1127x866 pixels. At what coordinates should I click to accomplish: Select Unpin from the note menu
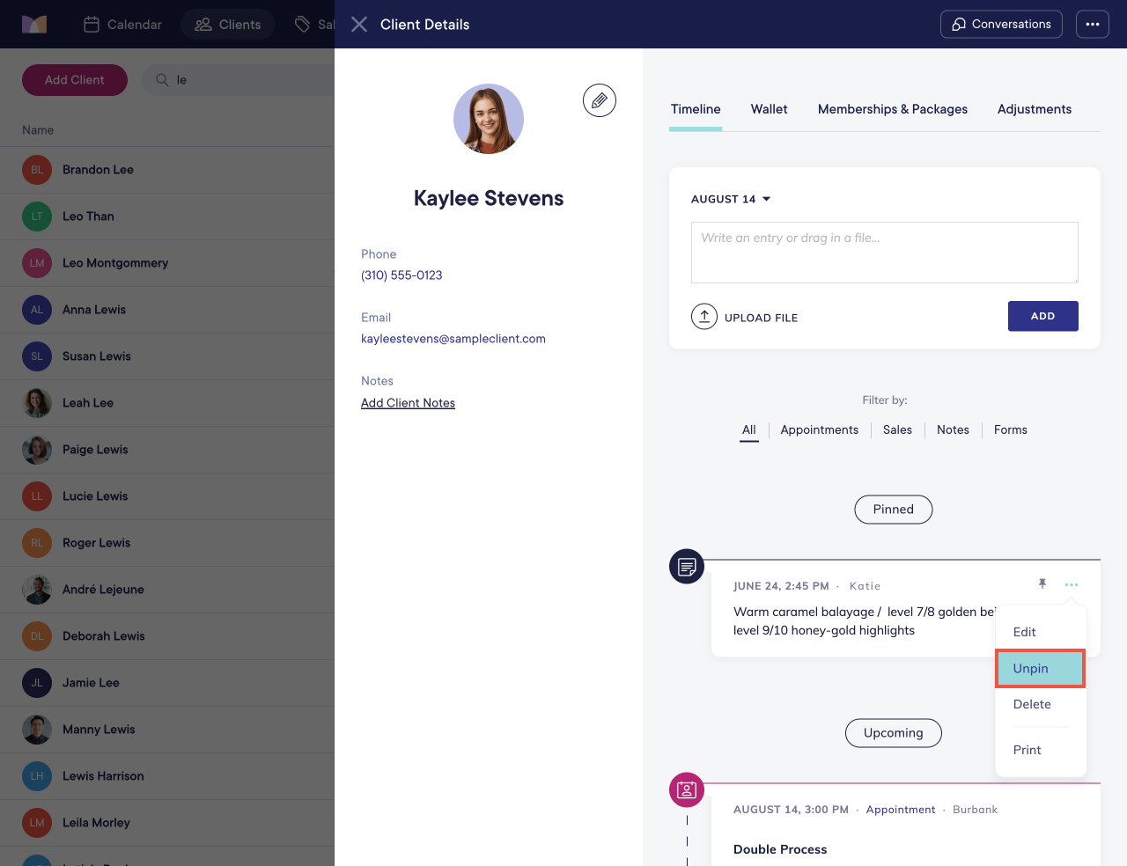click(1041, 669)
